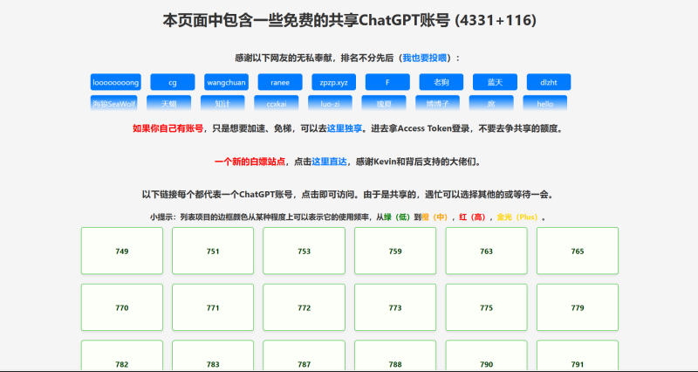Choose account card 763
Image resolution: width=698 pixels, height=372 pixels.
(x=487, y=251)
